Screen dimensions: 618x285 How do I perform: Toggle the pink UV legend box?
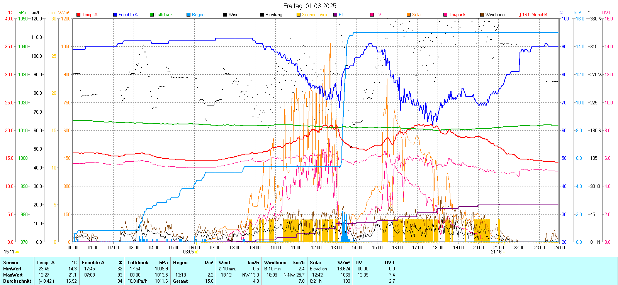point(372,15)
